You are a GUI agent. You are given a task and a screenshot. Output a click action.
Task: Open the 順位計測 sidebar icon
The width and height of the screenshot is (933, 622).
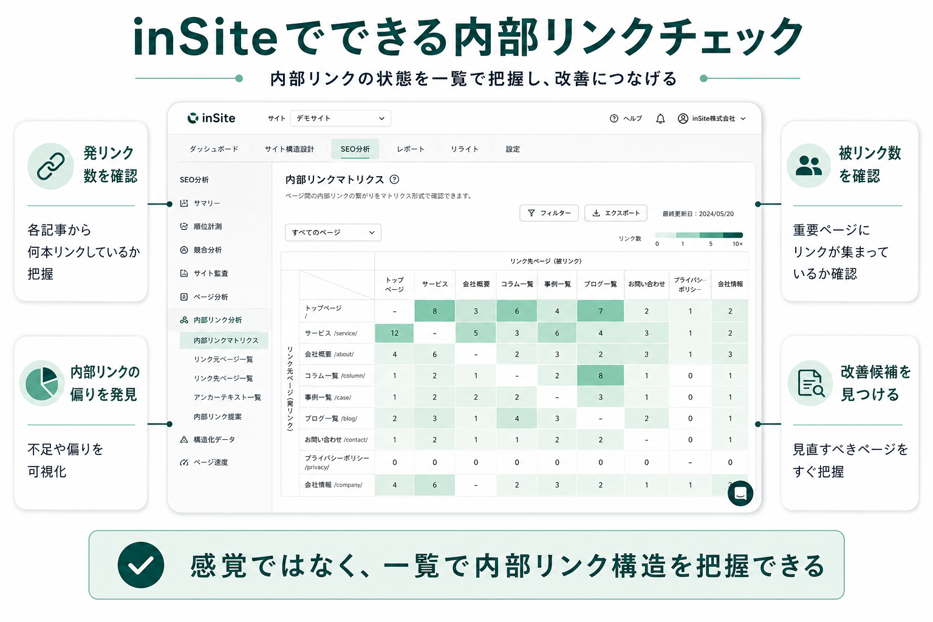[184, 226]
